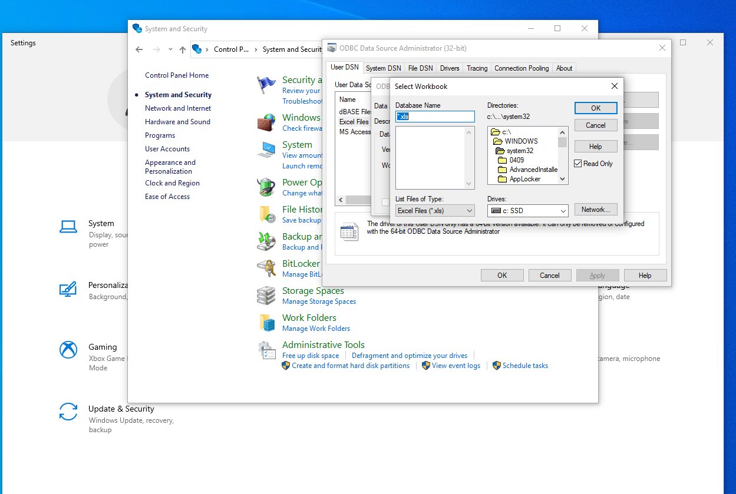Click the System monitor icon in Control Panel
Screen dimensions: 736x494
click(x=266, y=150)
